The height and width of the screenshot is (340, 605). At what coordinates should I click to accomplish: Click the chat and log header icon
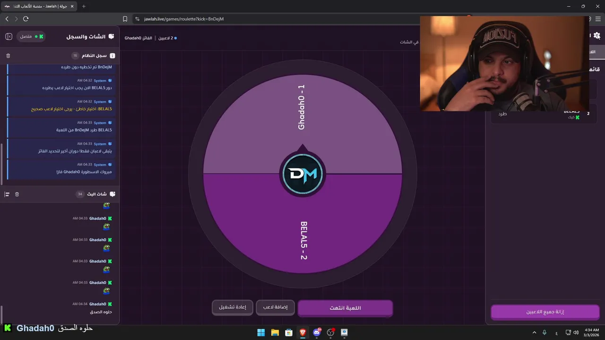(x=111, y=36)
